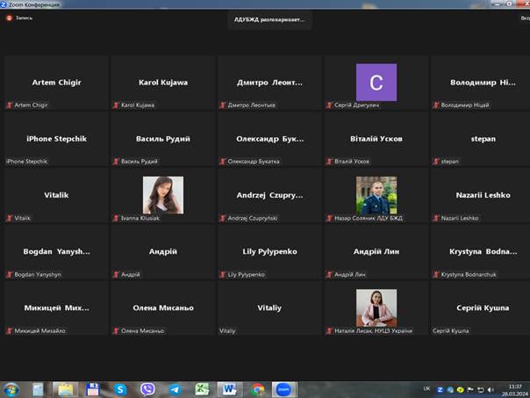Screen dimensions: 530x398
Task: Click muted mic icon on Karol Kujawa tile
Action: tap(117, 105)
